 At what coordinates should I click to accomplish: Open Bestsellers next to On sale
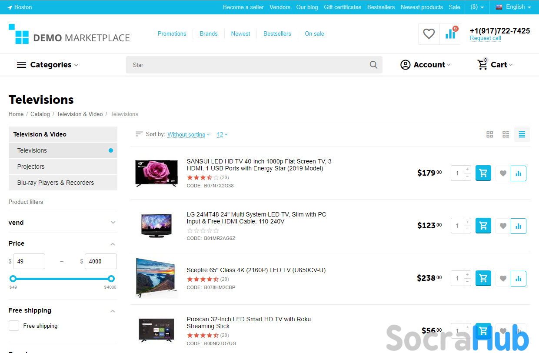coord(277,33)
